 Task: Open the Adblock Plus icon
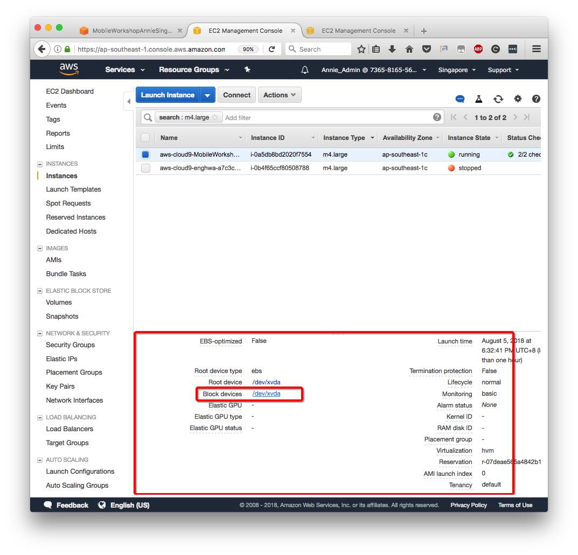(x=478, y=49)
